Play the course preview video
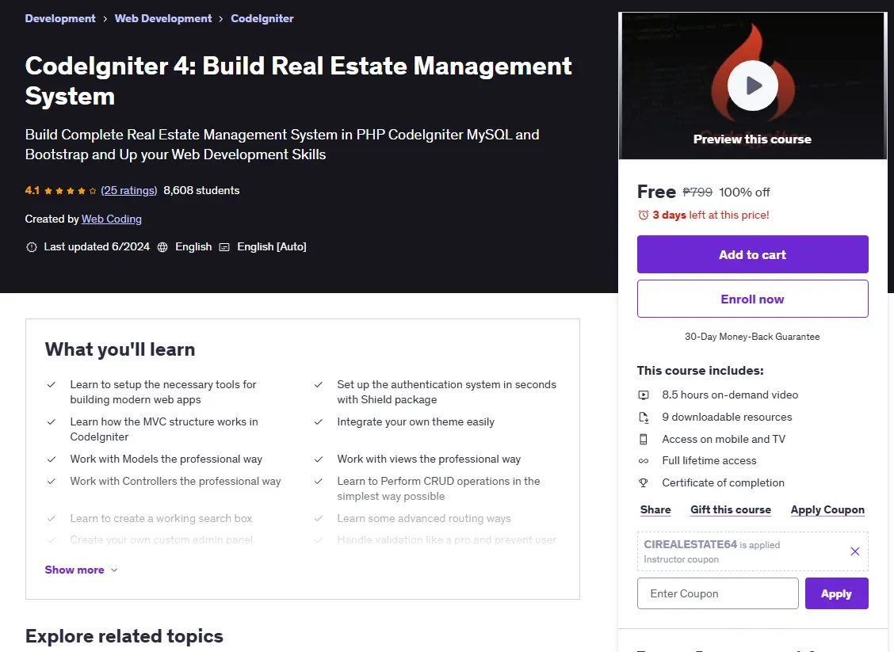This screenshot has width=894, height=652. point(753,86)
